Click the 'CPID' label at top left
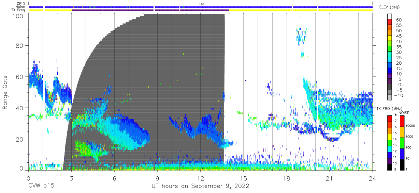 [21, 3]
